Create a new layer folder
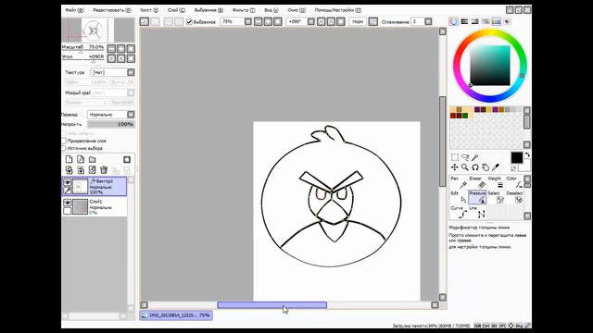 [93, 159]
